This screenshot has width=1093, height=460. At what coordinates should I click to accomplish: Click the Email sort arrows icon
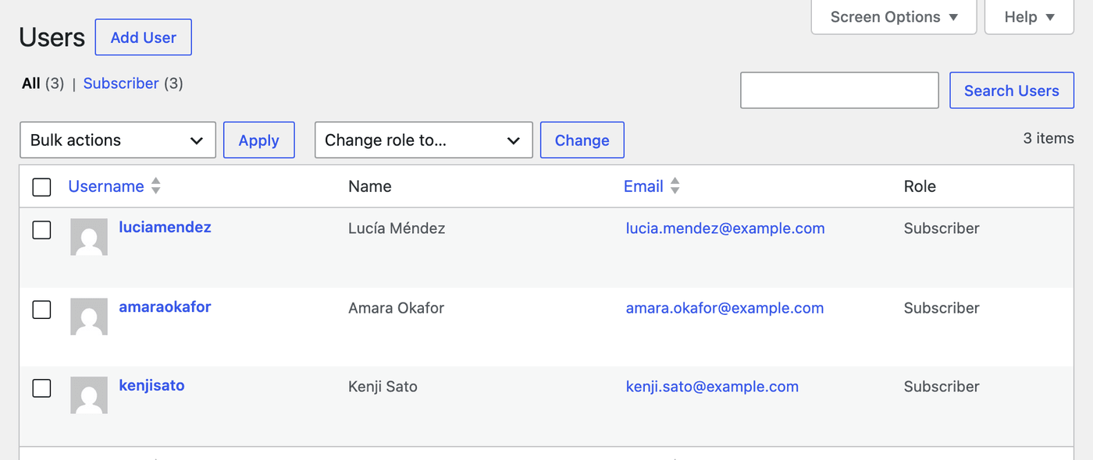click(x=675, y=186)
